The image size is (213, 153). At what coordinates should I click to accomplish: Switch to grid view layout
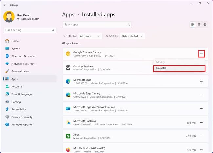point(199,25)
